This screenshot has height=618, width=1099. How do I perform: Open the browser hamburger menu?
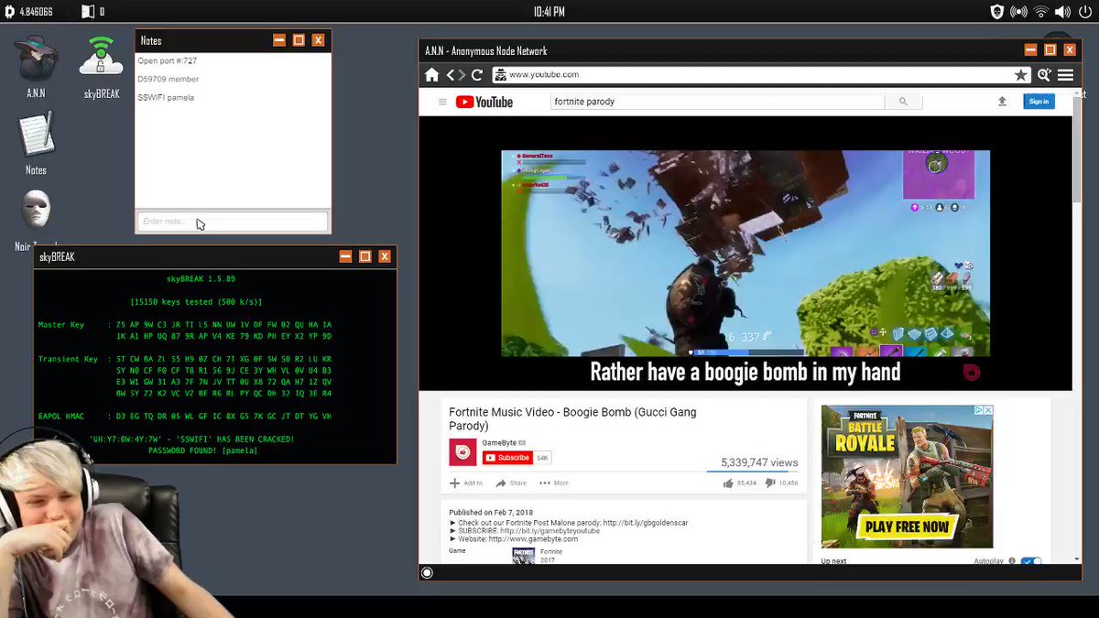pos(1065,75)
